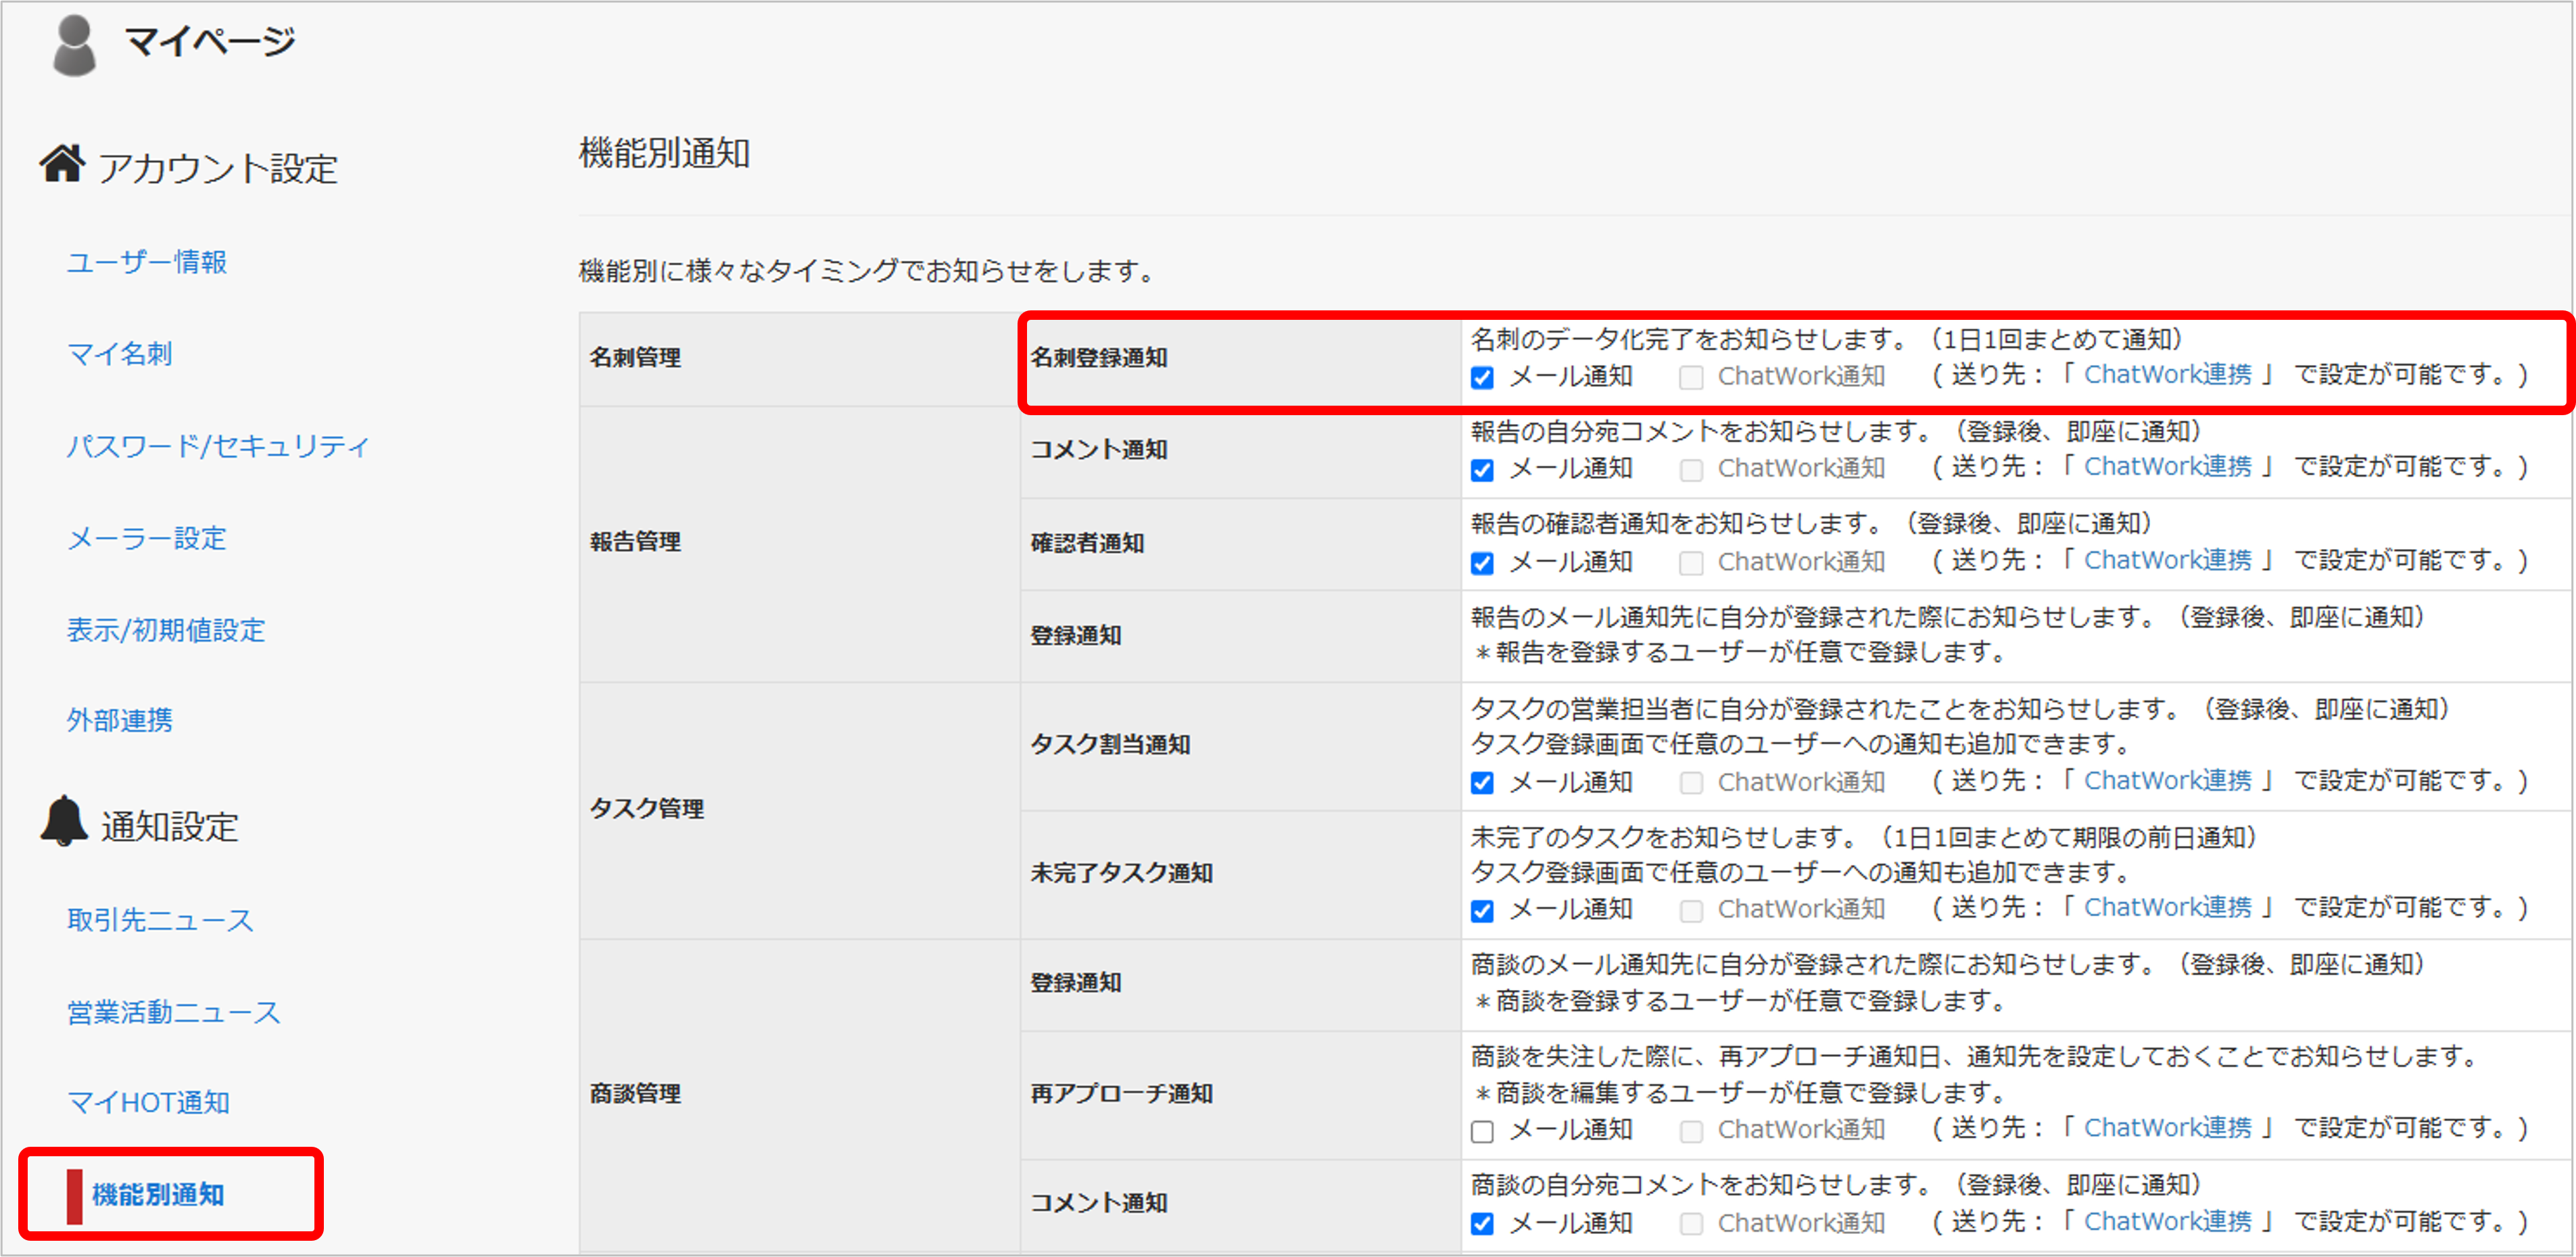
Task: Click the user avatar icon beside マイページ
Action: click(x=73, y=45)
